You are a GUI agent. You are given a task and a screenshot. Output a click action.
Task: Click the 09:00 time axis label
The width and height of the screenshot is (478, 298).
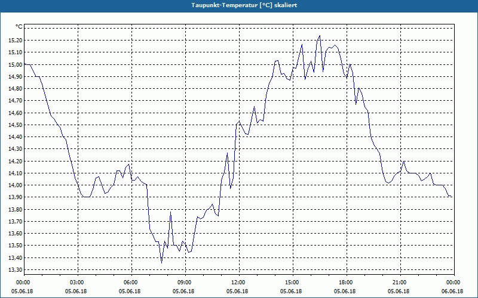(185, 283)
